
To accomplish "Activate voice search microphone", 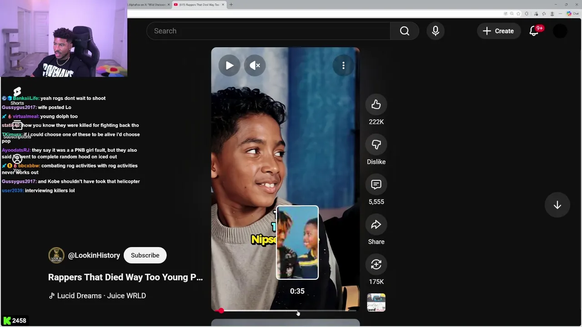I will (x=435, y=31).
